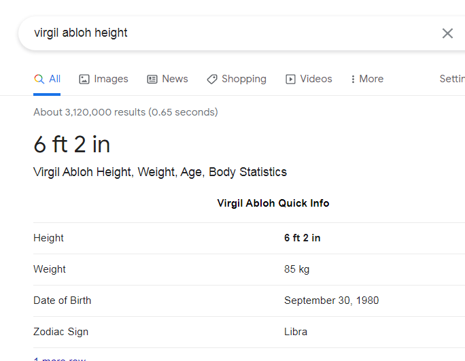Switch to the News results tab

[x=167, y=79]
